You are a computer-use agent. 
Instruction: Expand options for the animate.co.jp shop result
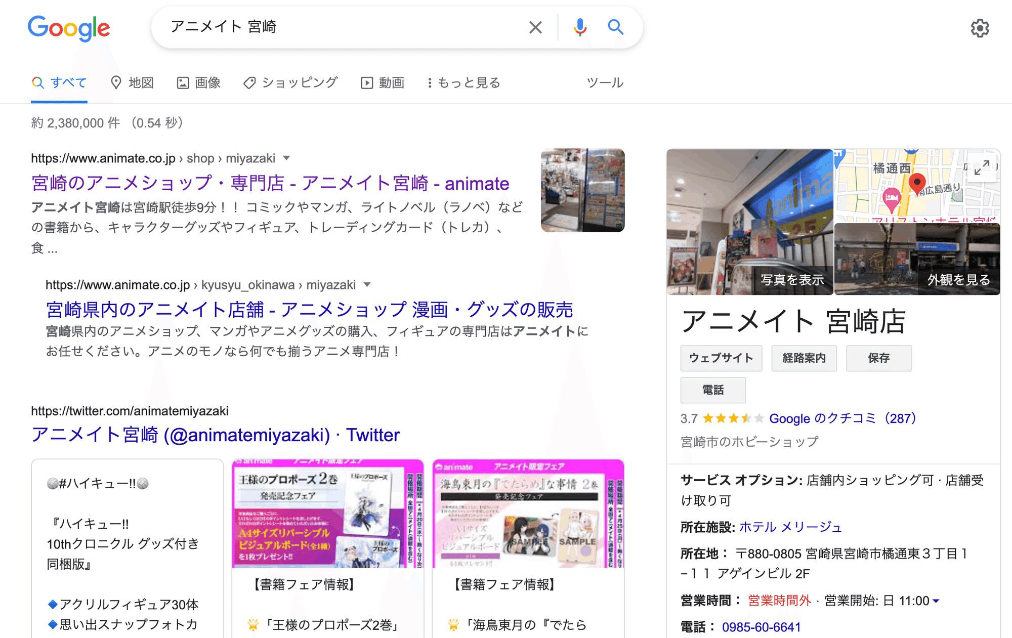(x=286, y=158)
